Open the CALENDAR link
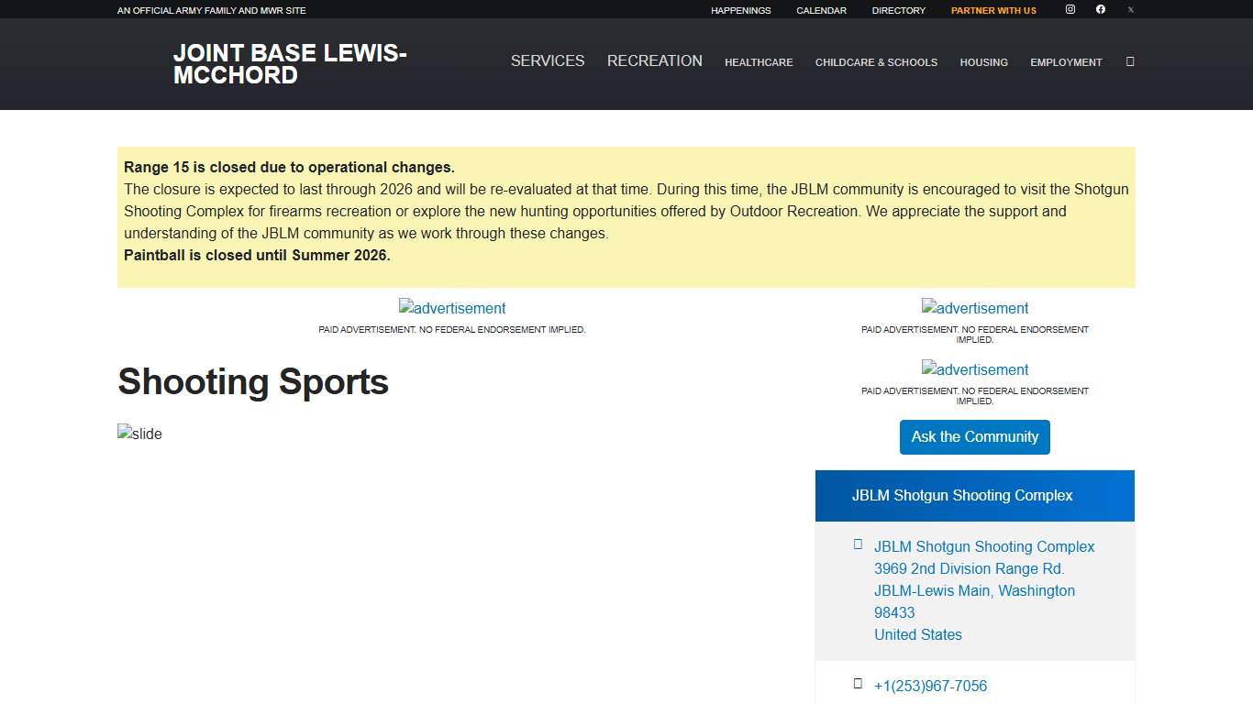Image resolution: width=1253 pixels, height=704 pixels. [x=821, y=10]
